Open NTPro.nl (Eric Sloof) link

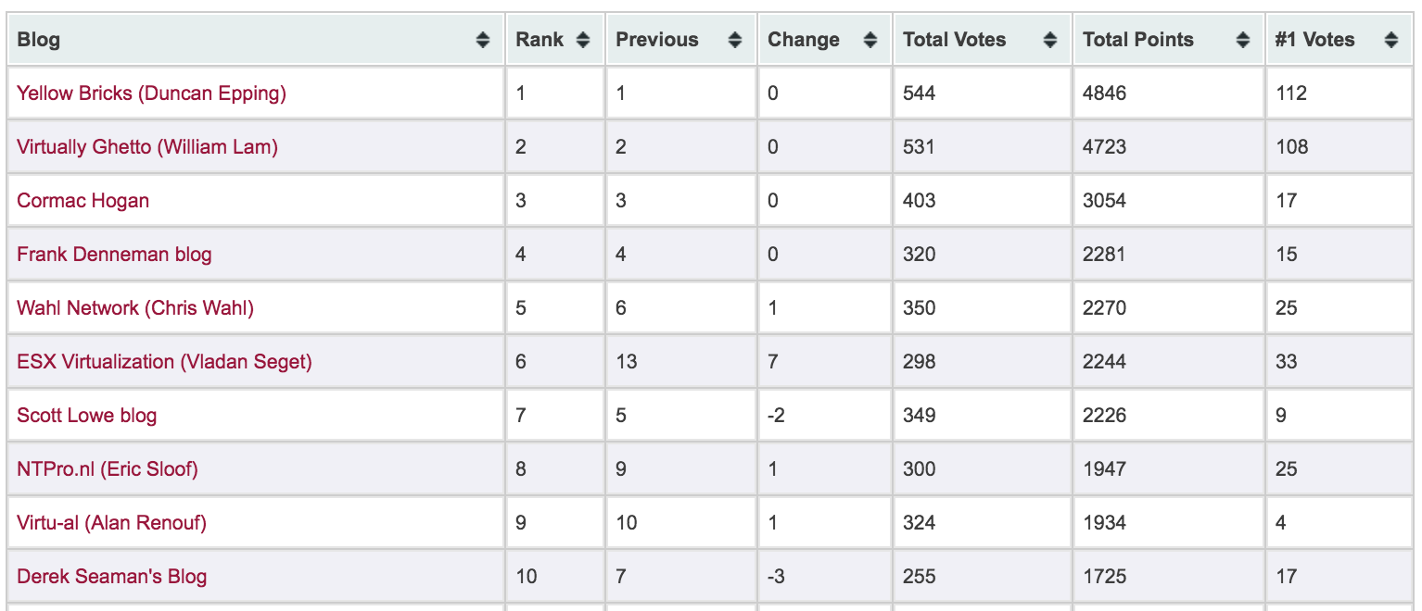108,469
